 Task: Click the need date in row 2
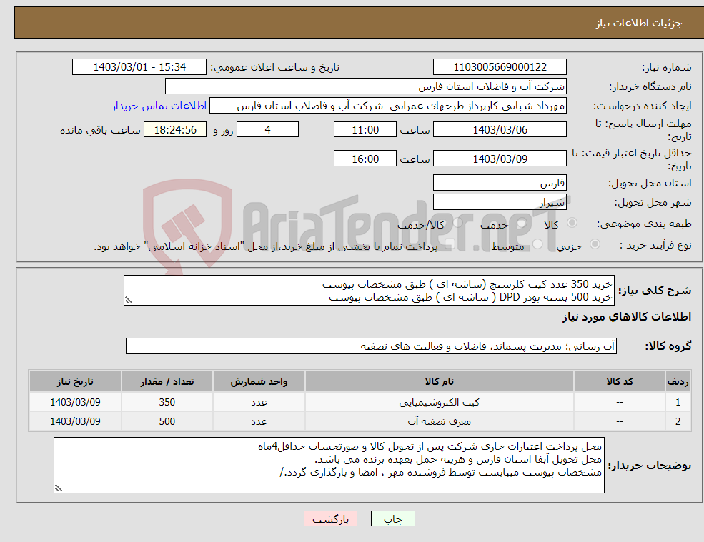(76, 421)
